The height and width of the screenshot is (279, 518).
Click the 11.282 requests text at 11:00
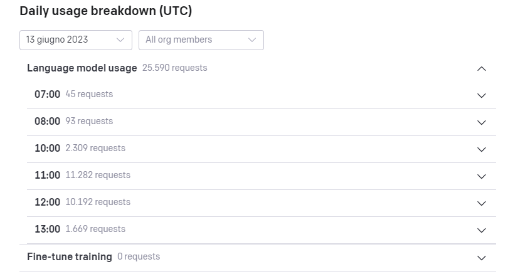click(98, 175)
